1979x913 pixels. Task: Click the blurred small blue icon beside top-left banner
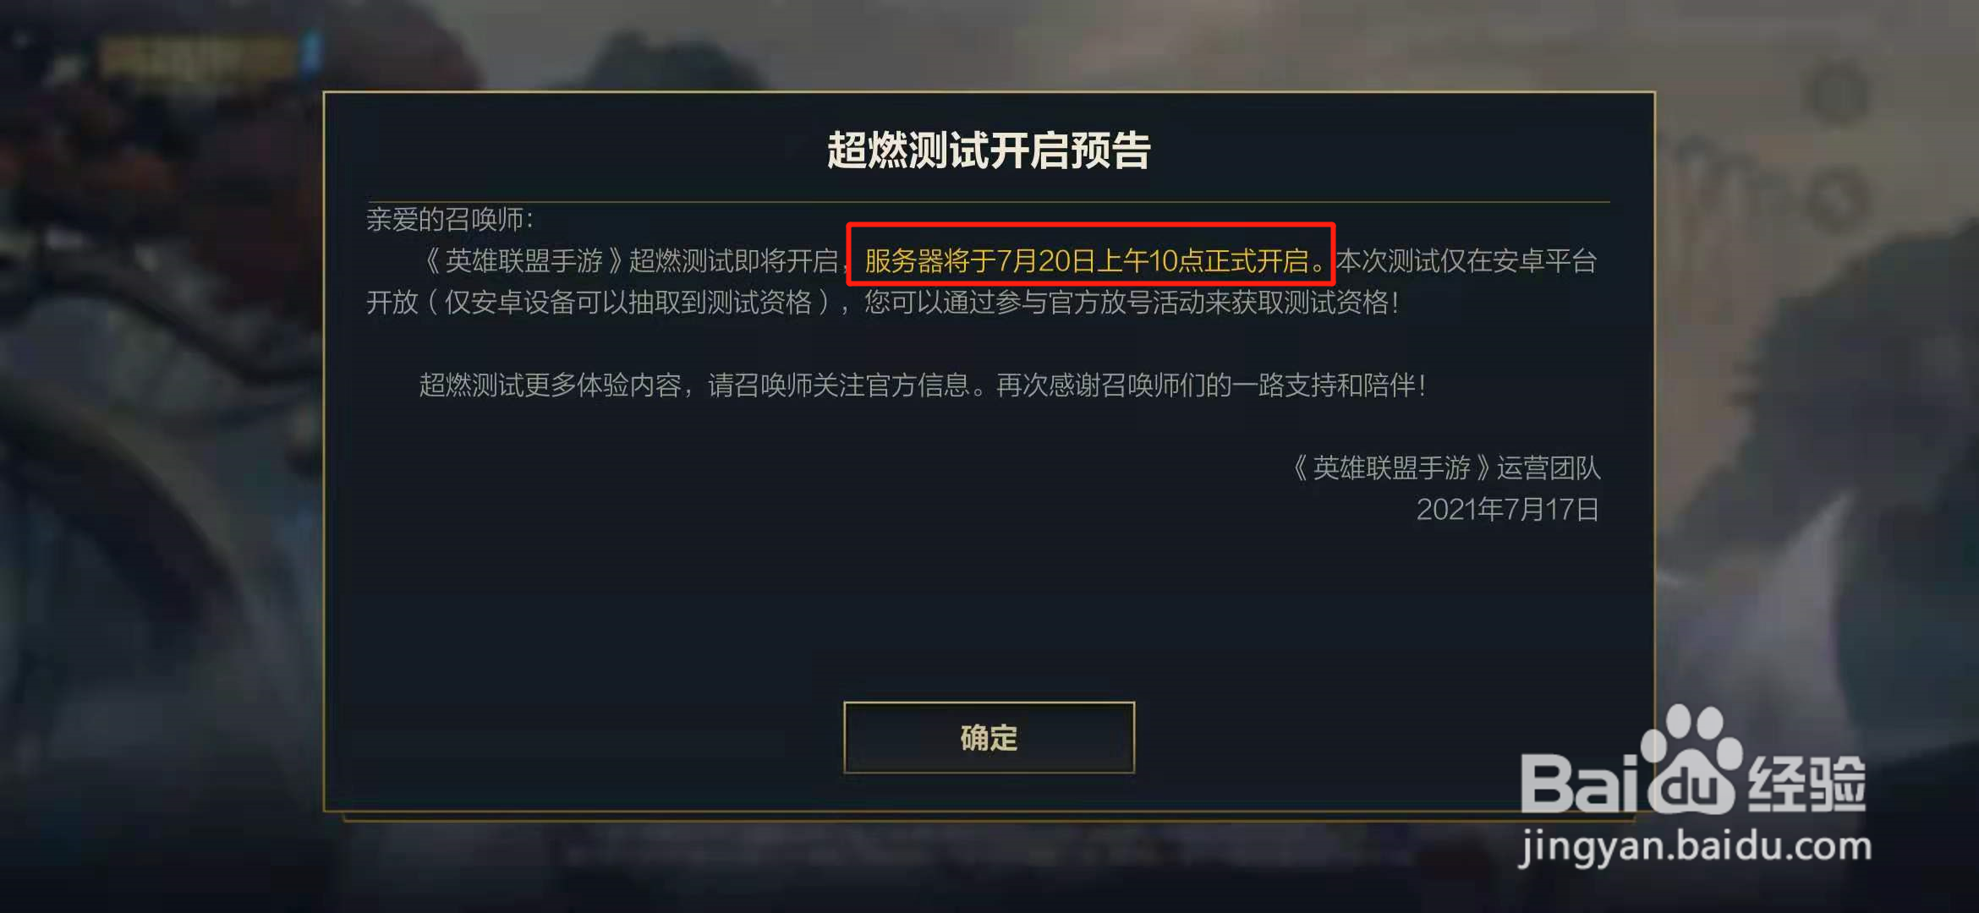[311, 52]
